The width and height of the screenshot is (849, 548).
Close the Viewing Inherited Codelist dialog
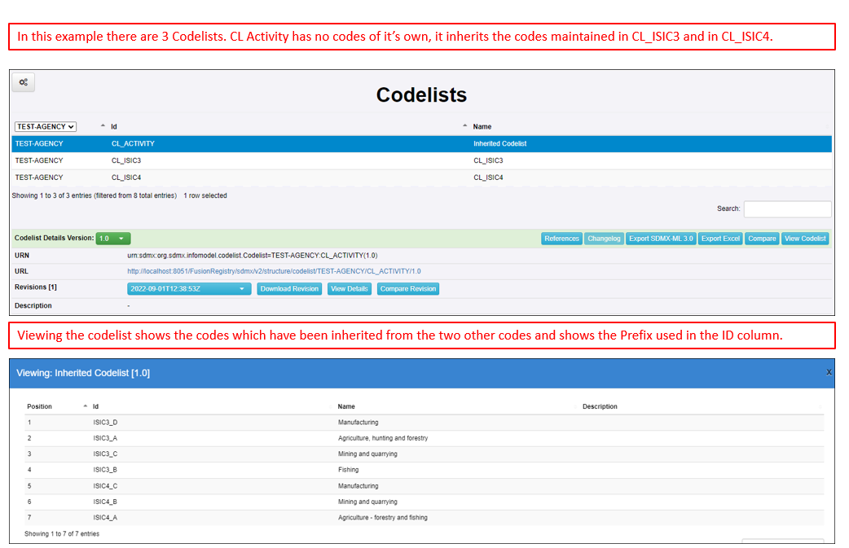(829, 372)
